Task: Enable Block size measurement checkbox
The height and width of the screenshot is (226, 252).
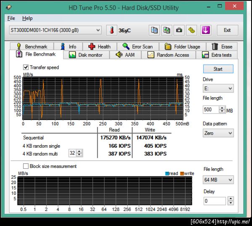Action: (26, 166)
